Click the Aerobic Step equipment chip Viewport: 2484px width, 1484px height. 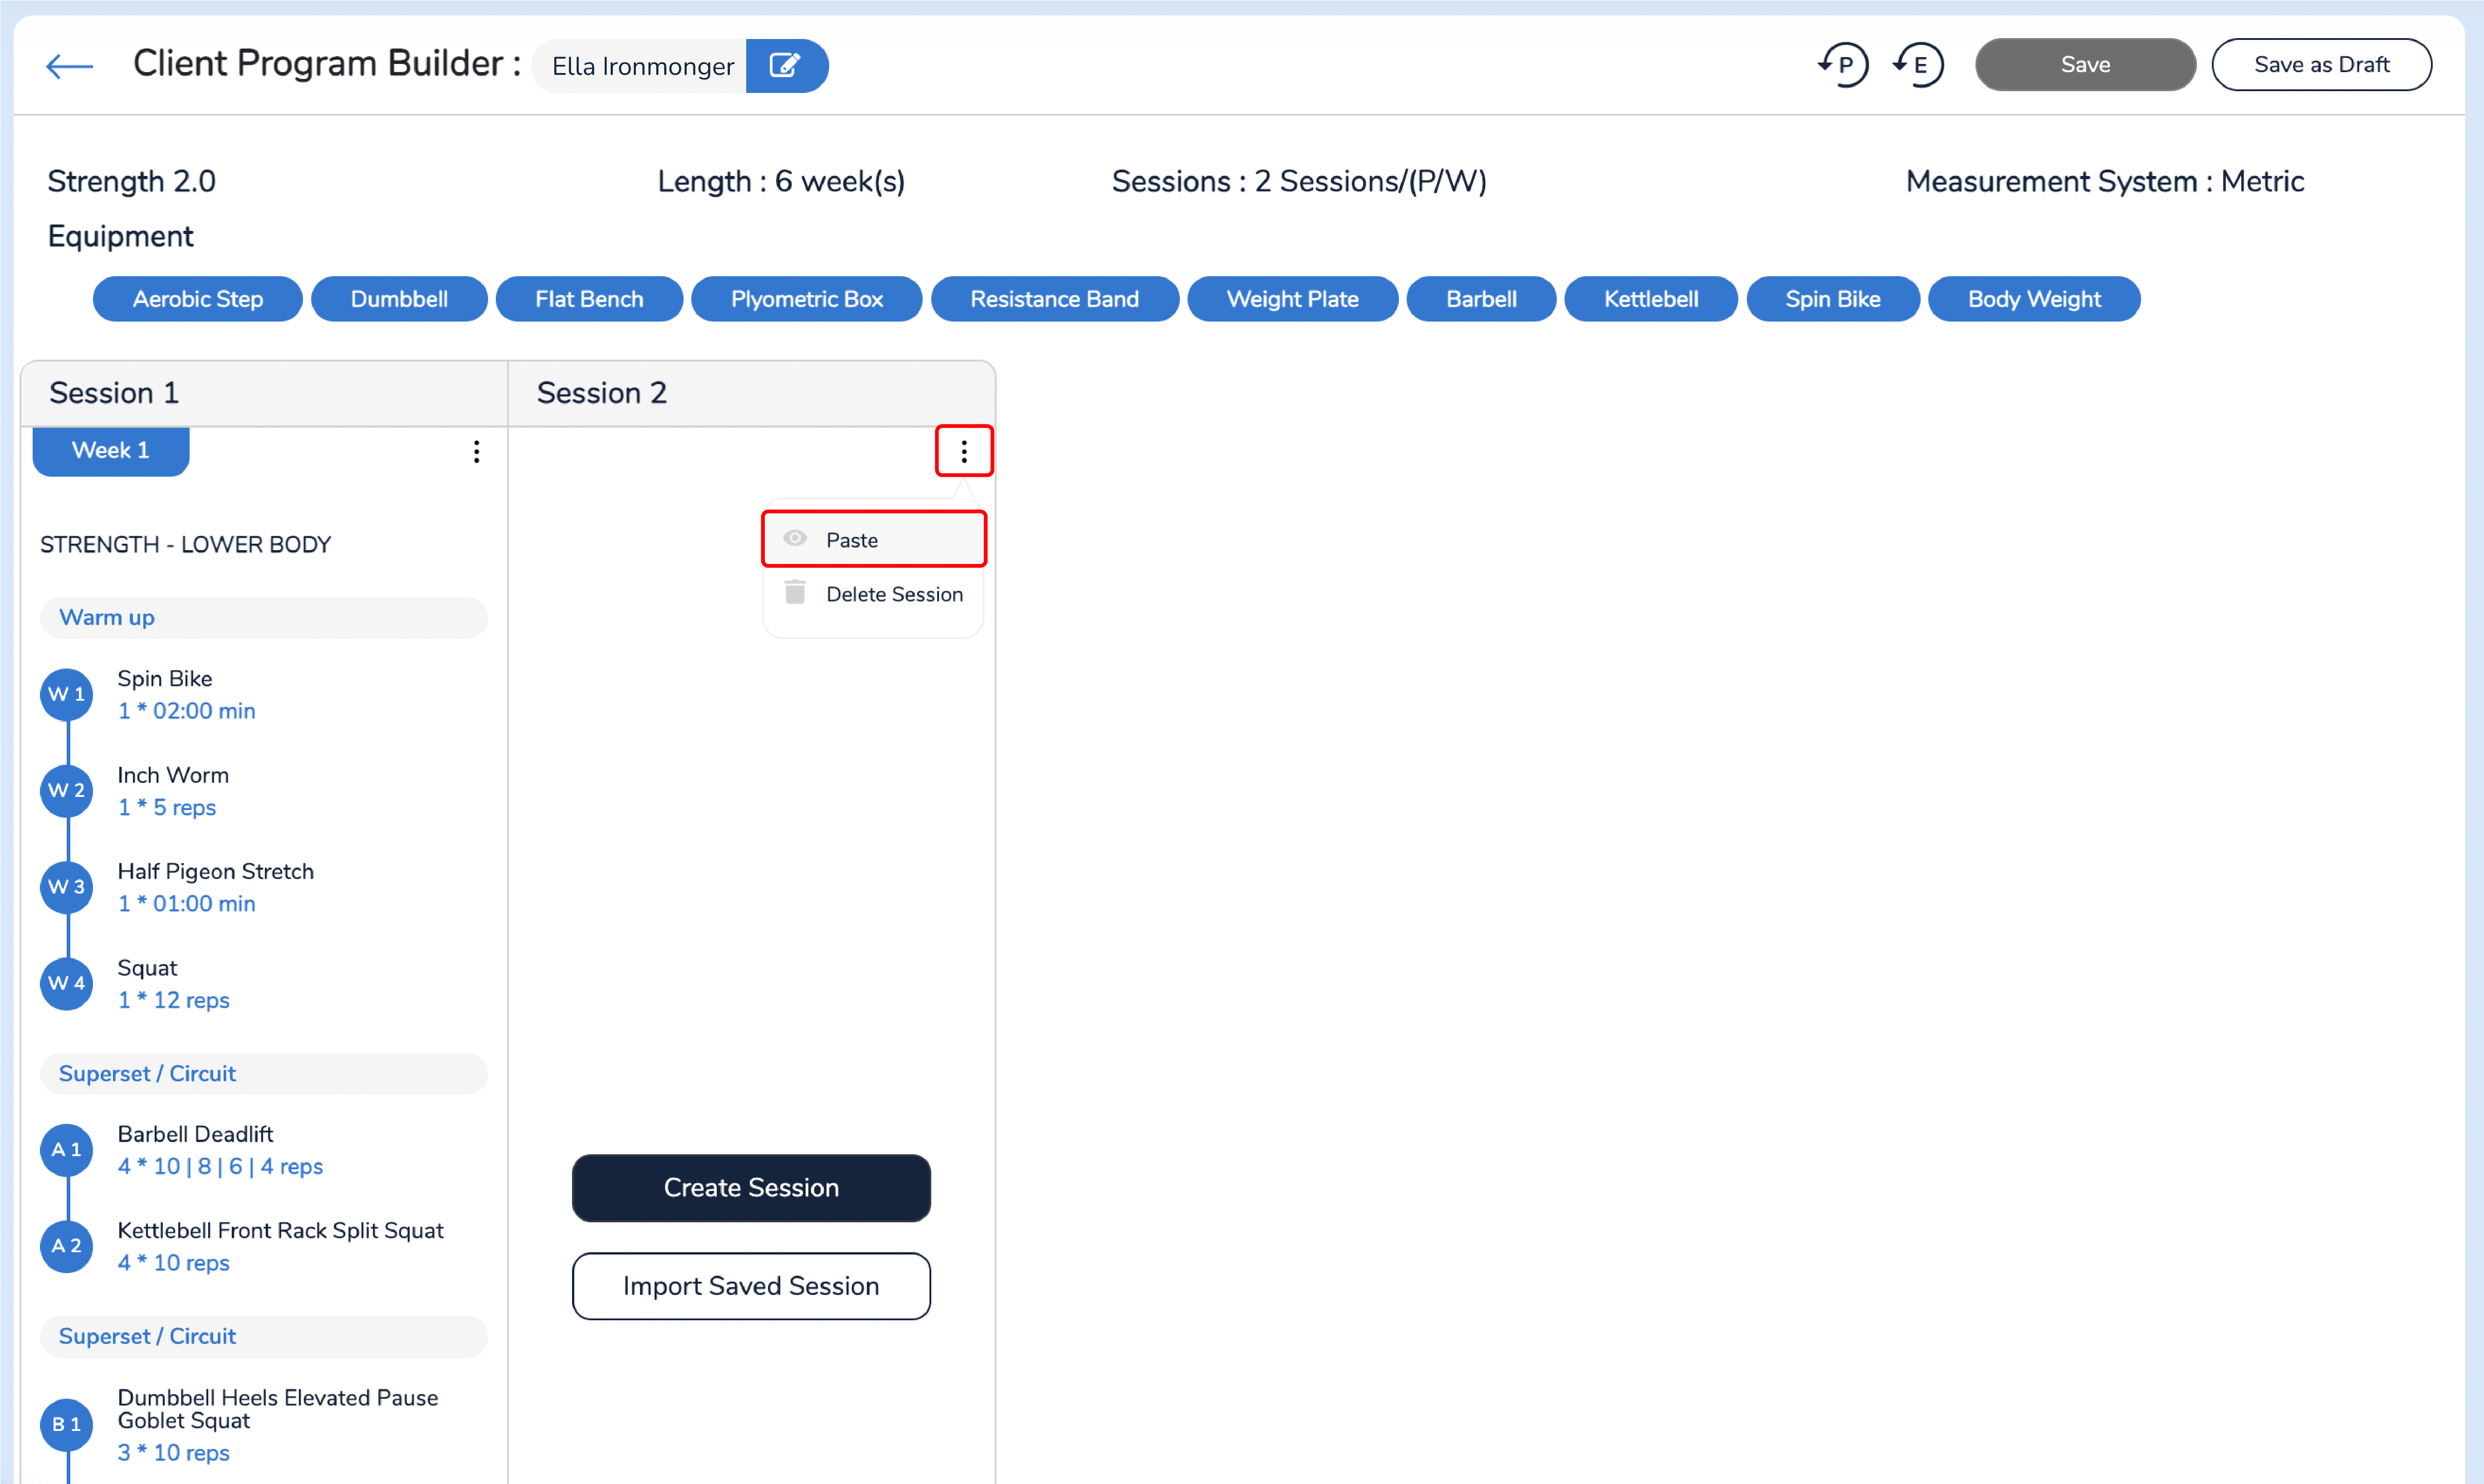click(x=198, y=299)
